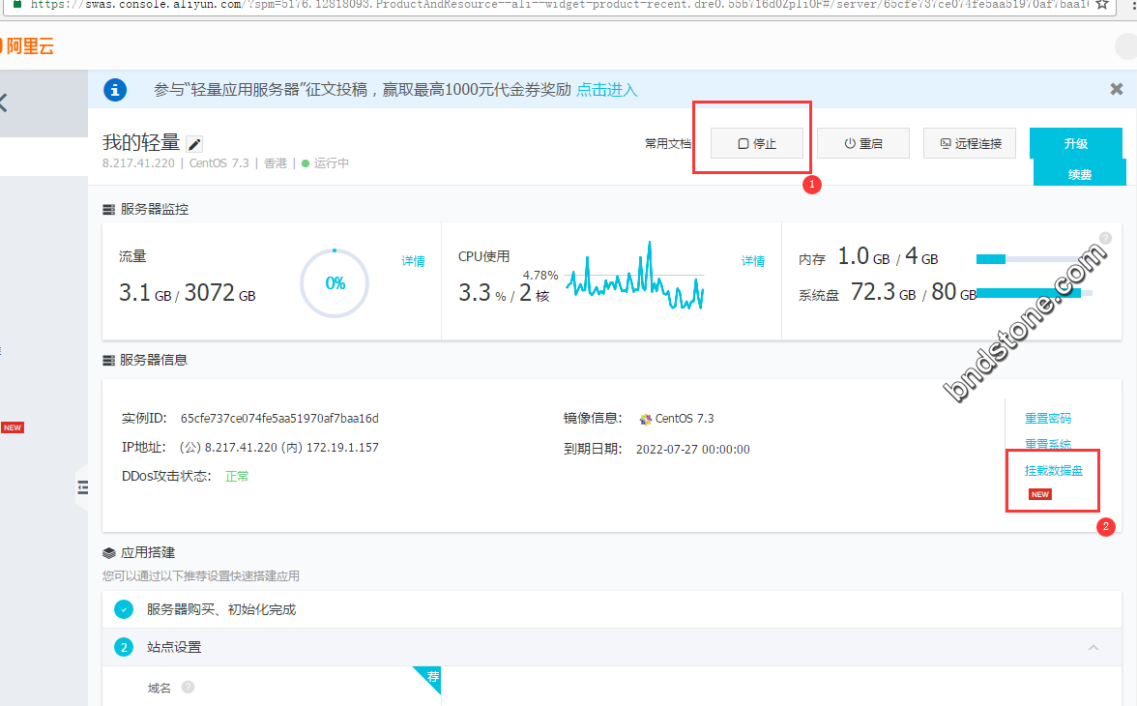This screenshot has height=706, width=1137.
Task: Click the blue info icon in banner
Action: click(x=115, y=90)
